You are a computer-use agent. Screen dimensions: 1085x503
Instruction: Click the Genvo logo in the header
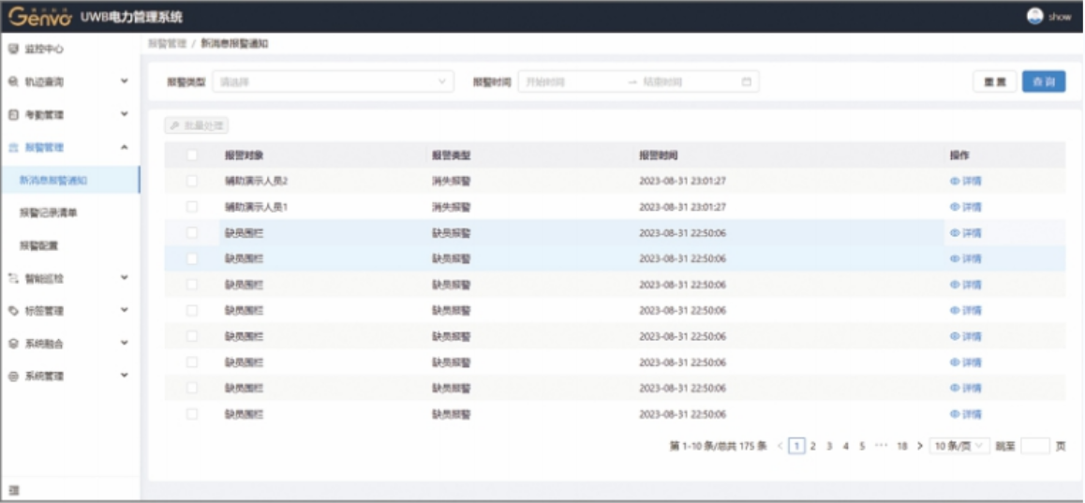(40, 17)
